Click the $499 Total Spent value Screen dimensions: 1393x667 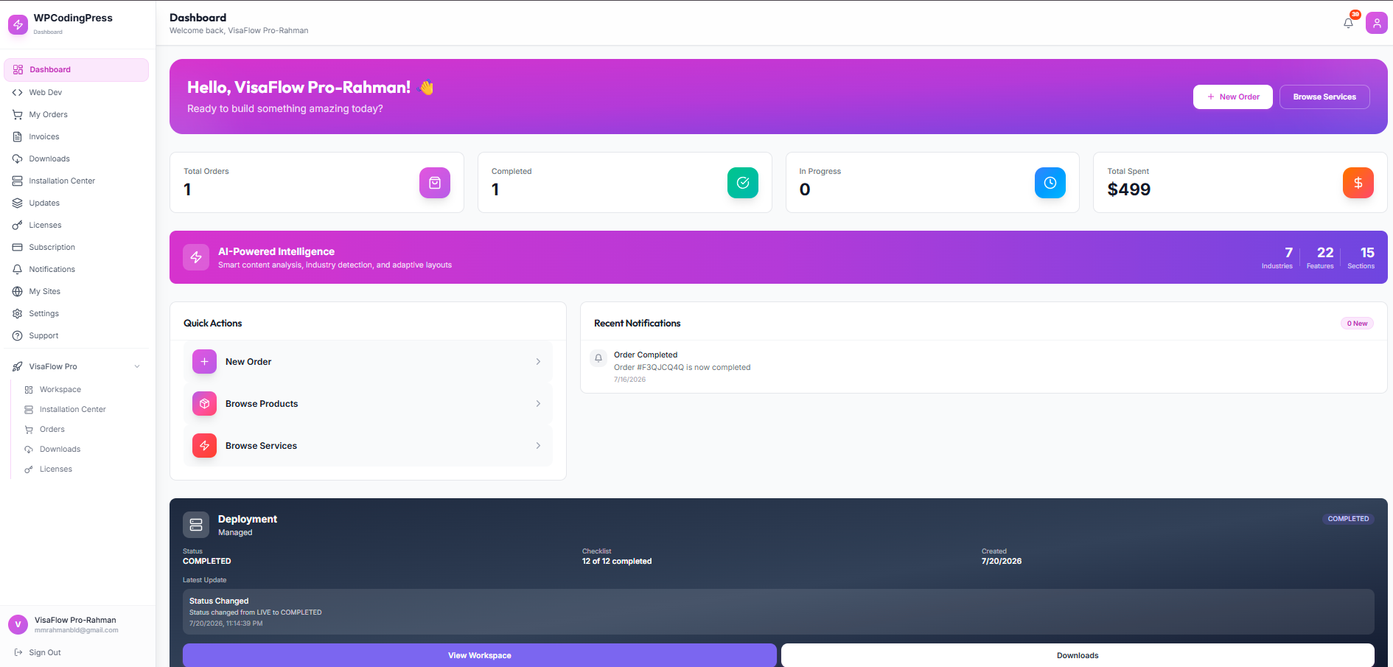coord(1128,189)
